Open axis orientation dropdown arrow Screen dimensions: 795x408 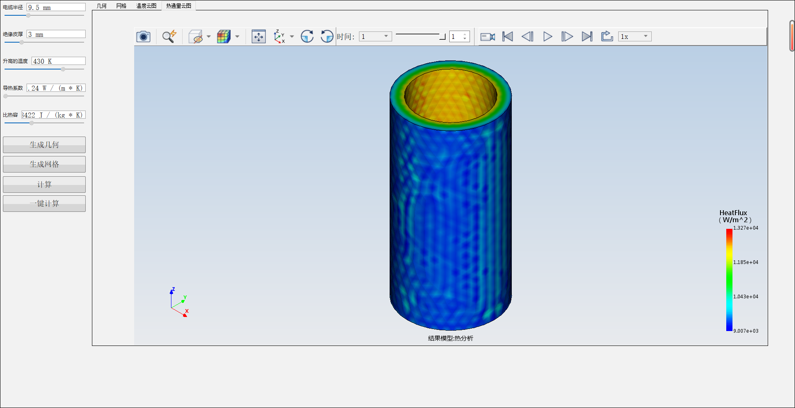coord(292,36)
